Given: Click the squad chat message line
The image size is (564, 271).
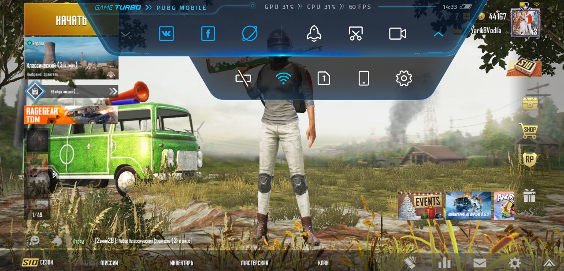Looking at the screenshot, I should [143, 241].
